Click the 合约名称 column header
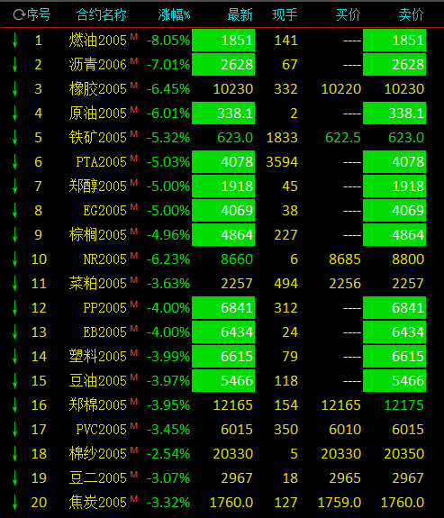Image resolution: width=444 pixels, height=518 pixels. (102, 15)
